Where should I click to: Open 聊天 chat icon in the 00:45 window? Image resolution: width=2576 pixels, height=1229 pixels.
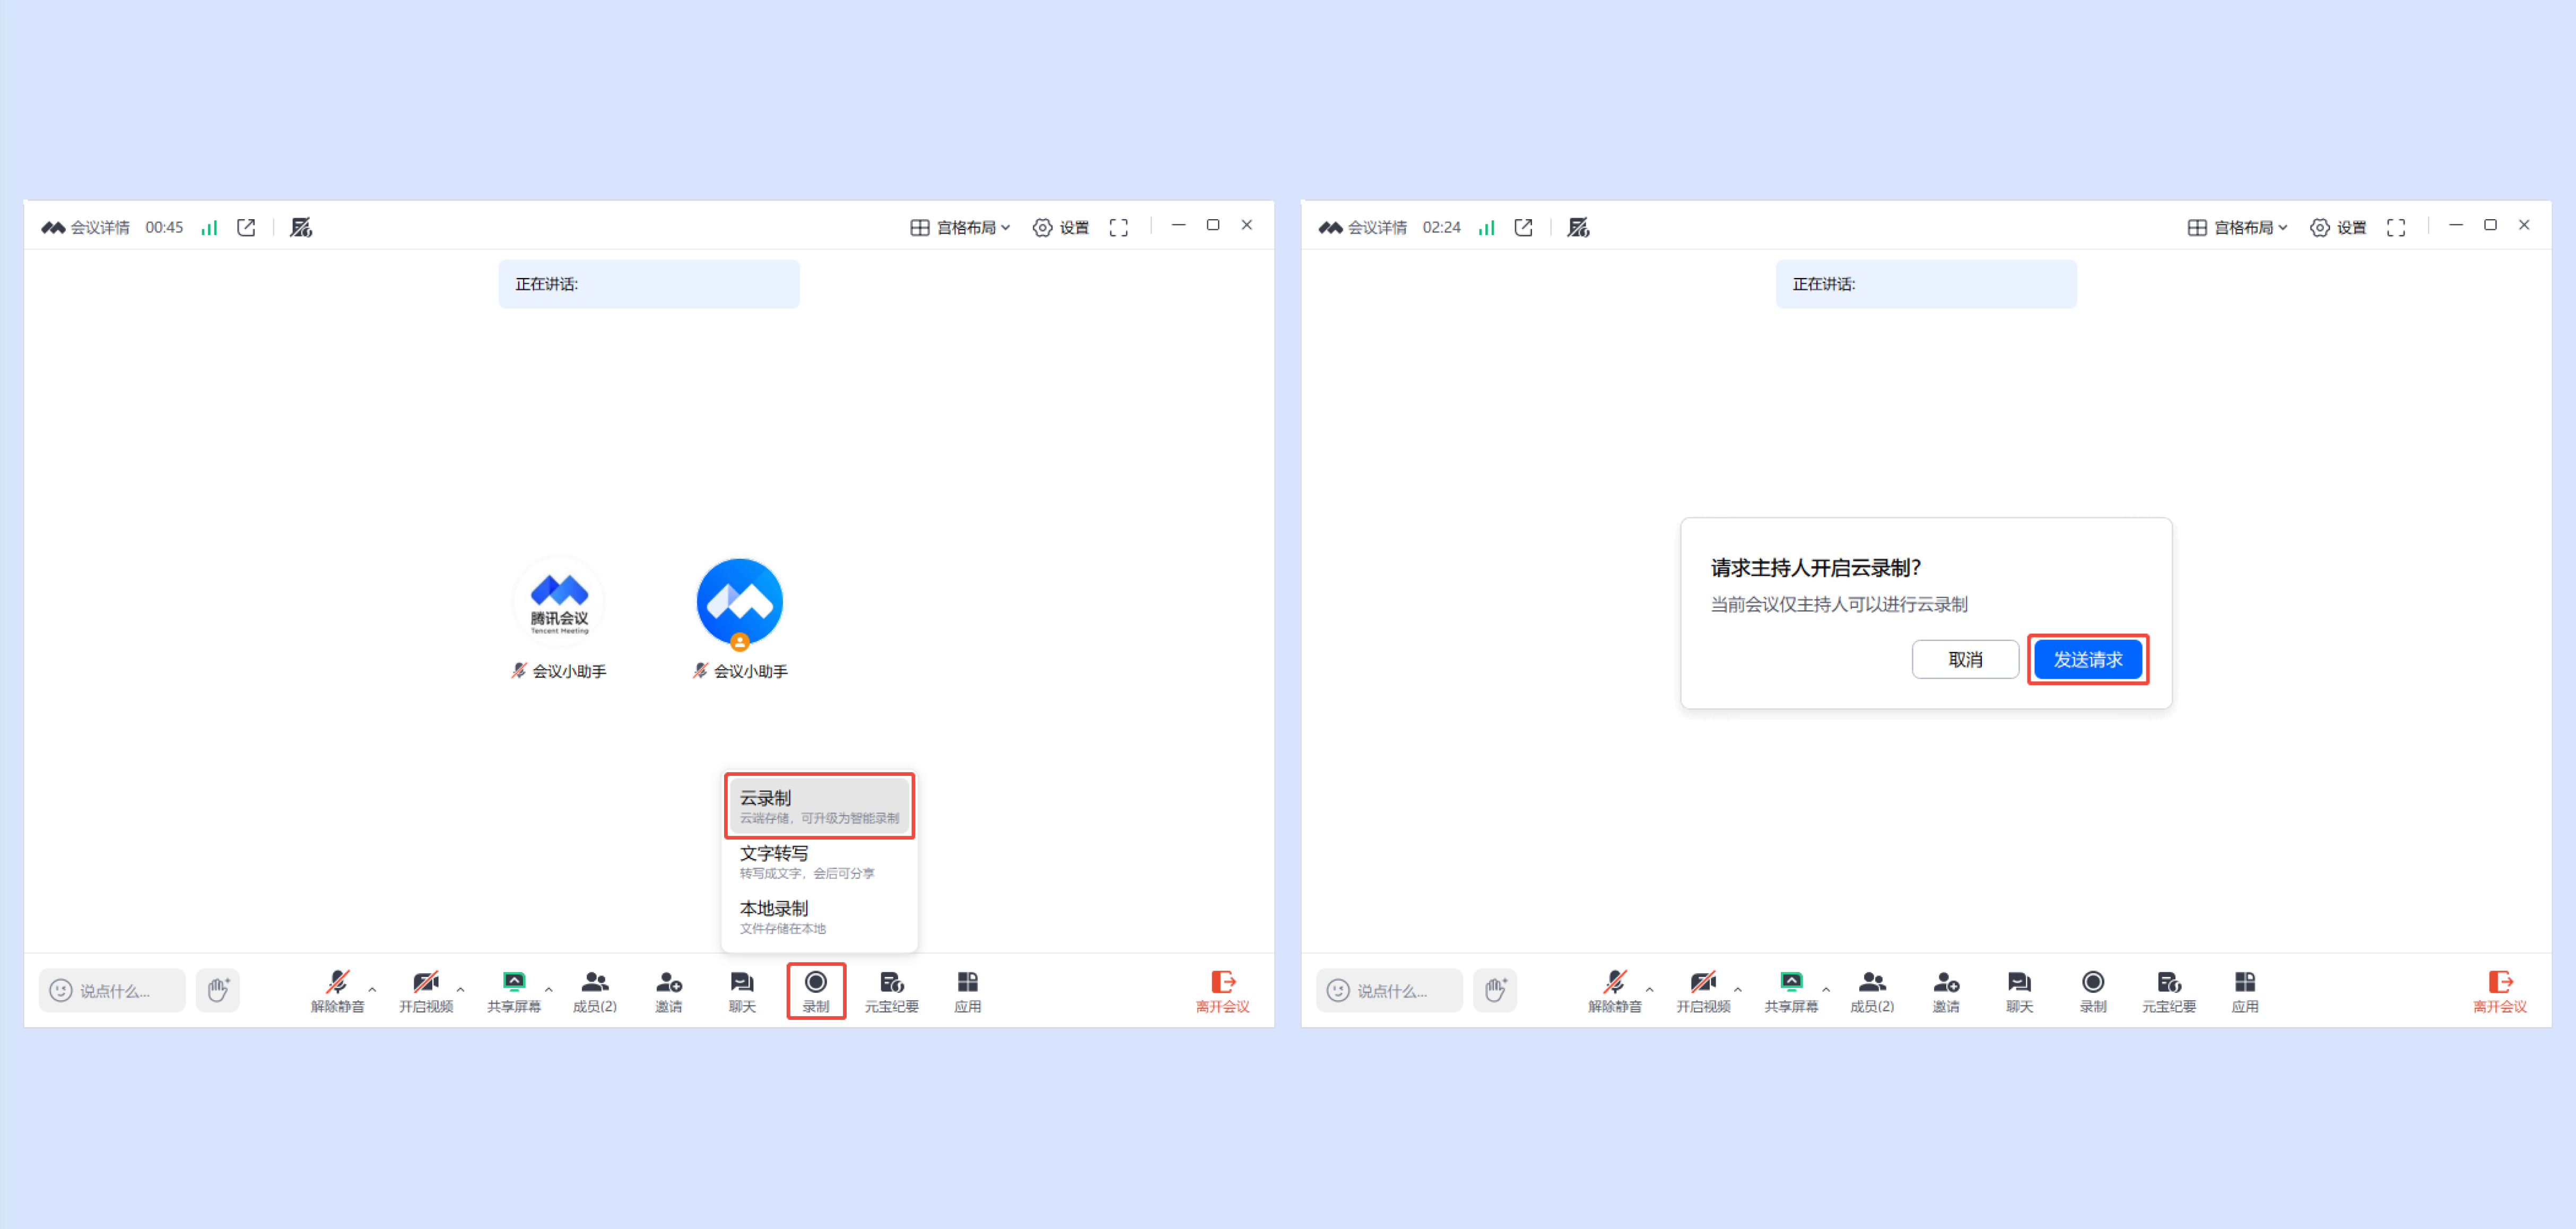741,989
